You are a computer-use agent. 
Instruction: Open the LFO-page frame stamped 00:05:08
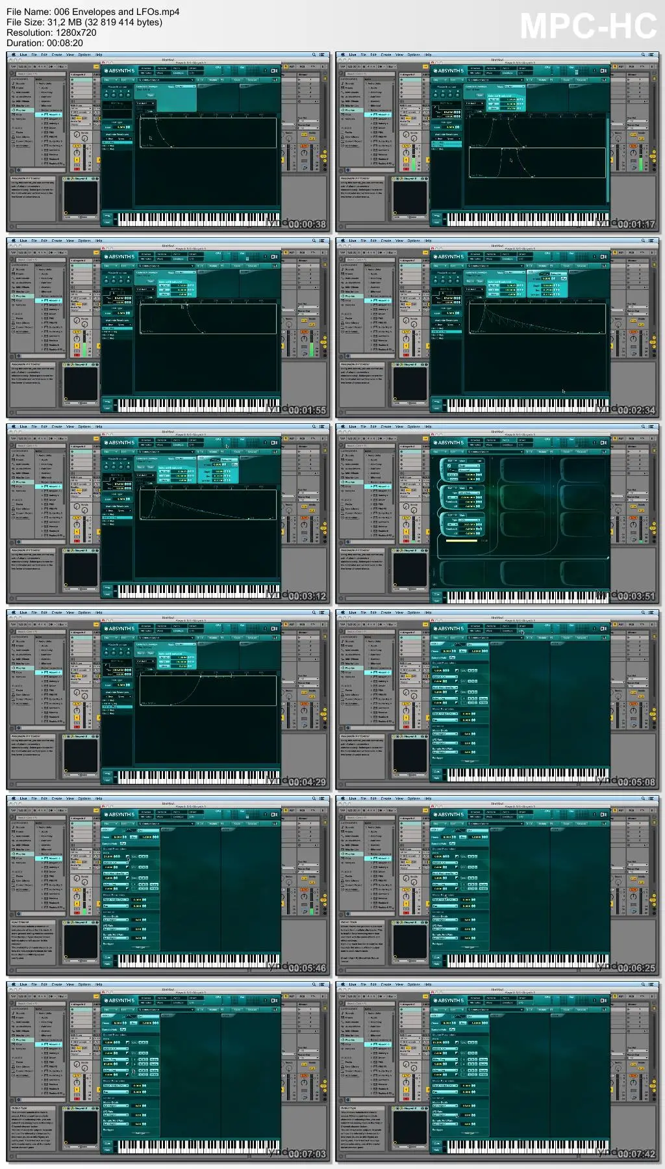[497, 700]
